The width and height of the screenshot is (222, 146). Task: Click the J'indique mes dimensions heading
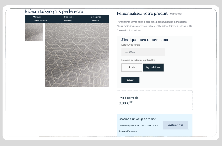click(145, 40)
